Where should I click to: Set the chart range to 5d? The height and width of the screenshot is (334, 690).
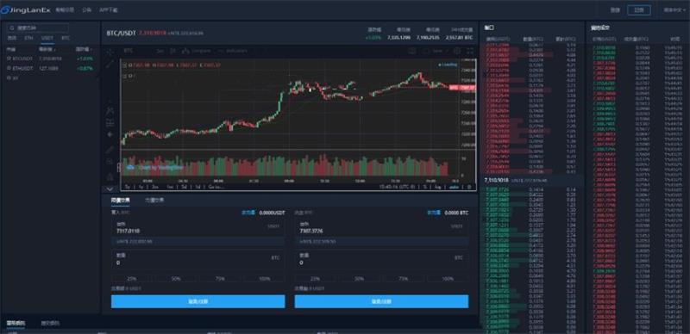184,187
